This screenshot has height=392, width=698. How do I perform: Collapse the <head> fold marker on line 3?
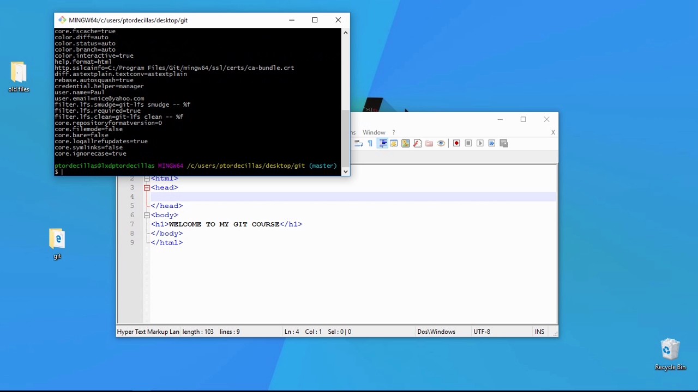147,187
